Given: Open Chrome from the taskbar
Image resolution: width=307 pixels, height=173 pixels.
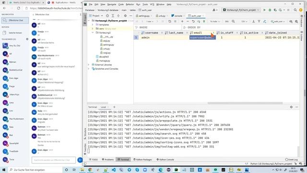Looking at the screenshot, I should point(90,170).
